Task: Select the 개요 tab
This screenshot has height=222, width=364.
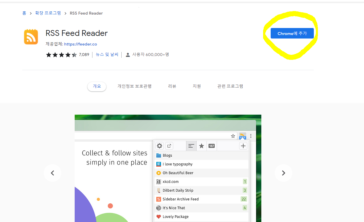Action: pyautogui.click(x=97, y=86)
